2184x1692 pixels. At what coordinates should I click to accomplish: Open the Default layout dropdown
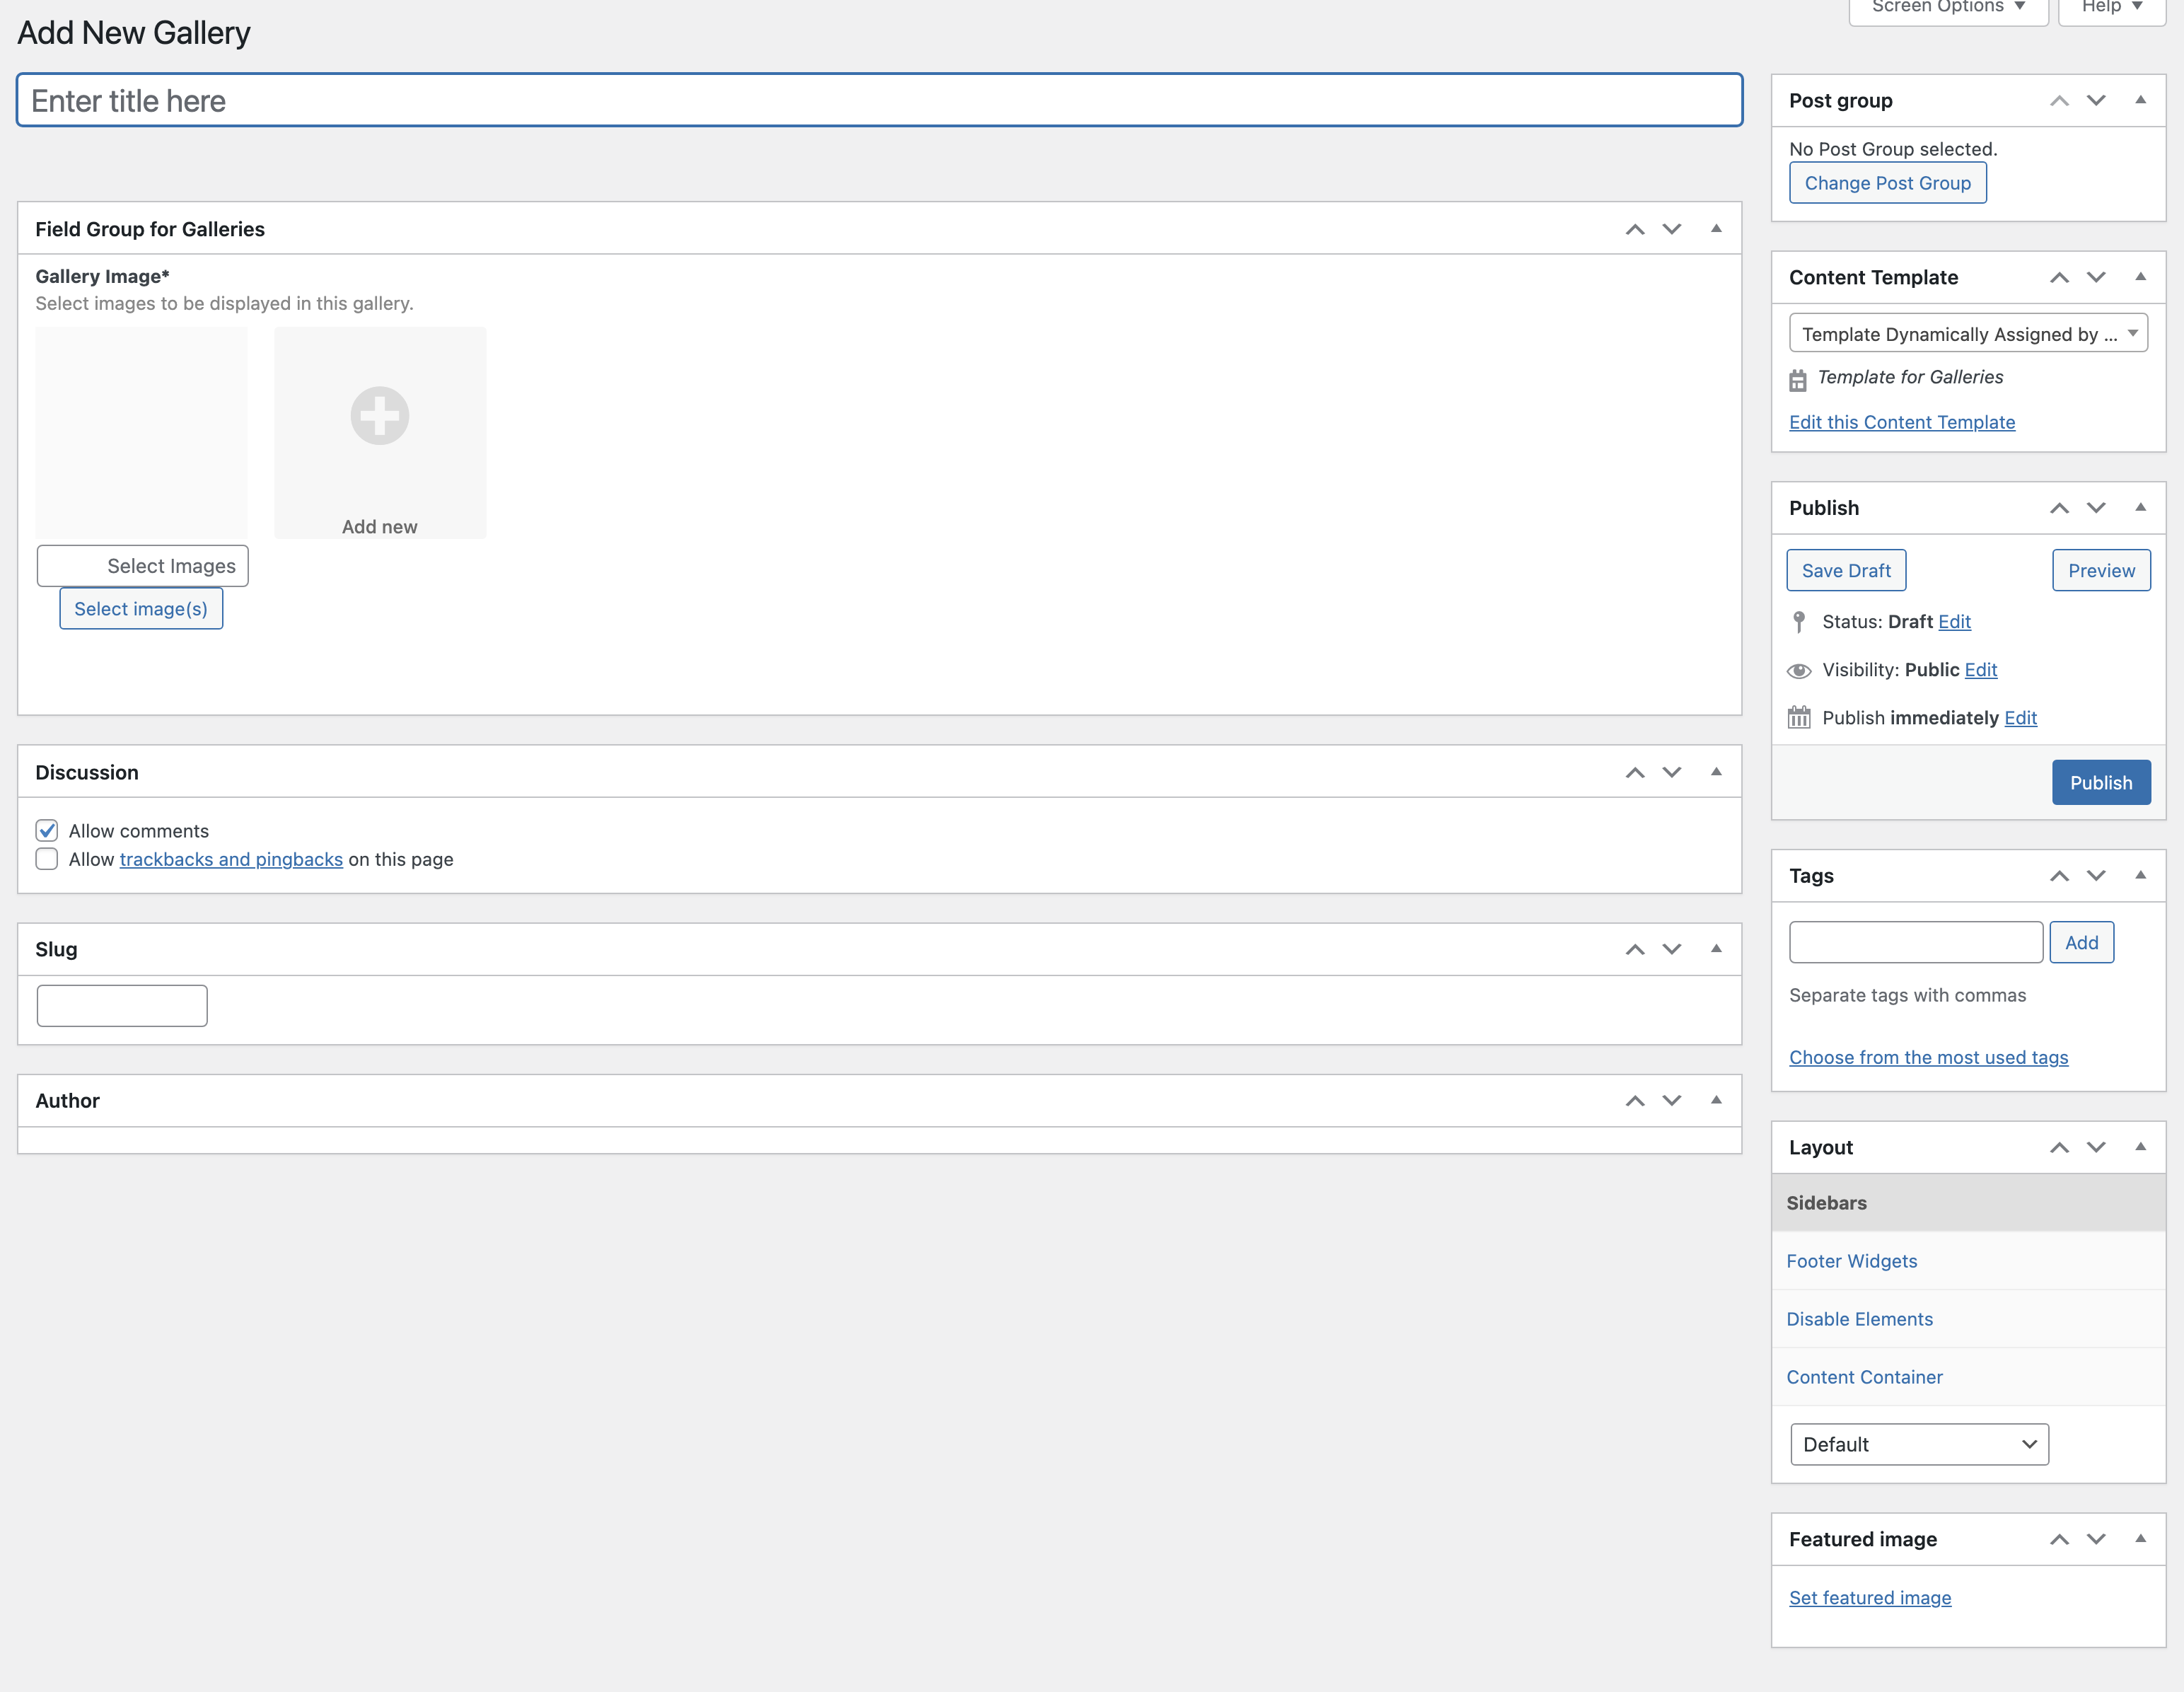point(1919,1444)
